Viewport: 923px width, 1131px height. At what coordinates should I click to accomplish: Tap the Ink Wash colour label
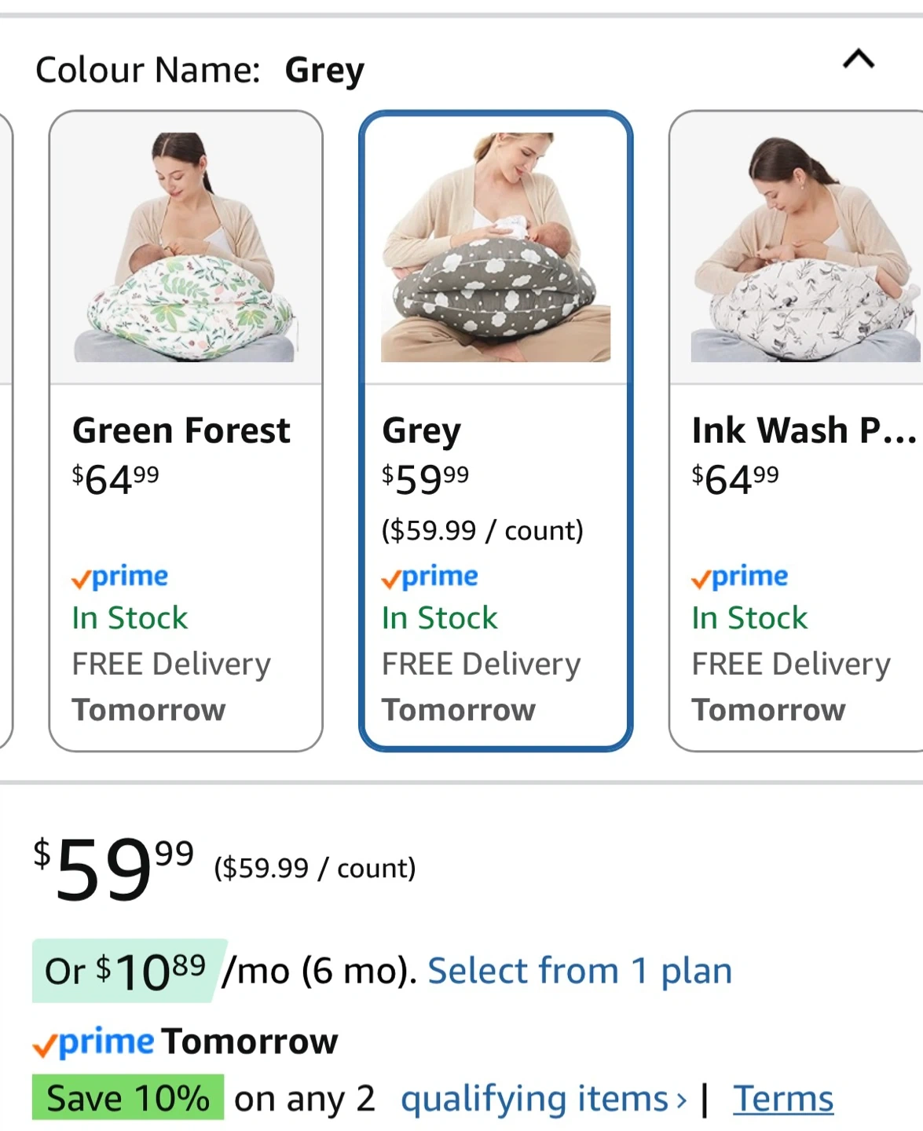pos(803,430)
